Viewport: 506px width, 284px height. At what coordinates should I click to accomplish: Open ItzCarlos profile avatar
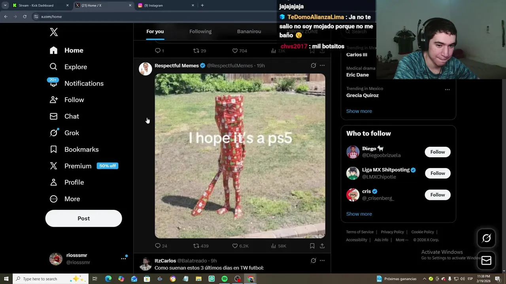145,264
